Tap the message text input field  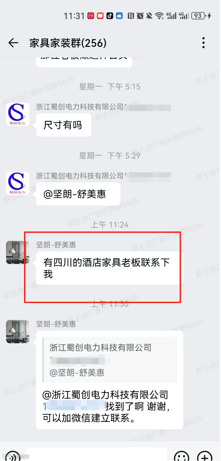[96, 455]
